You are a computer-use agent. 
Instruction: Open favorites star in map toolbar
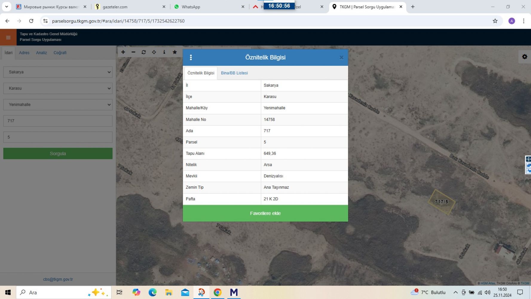[175, 52]
